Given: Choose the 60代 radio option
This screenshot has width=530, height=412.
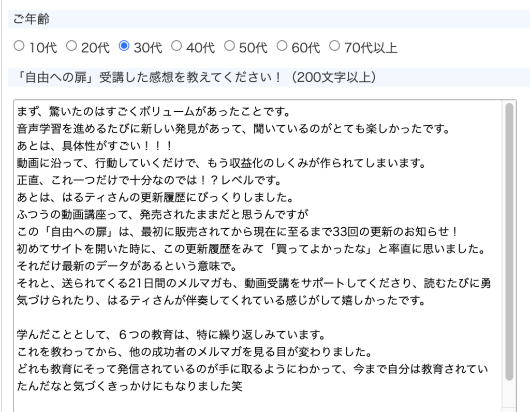Looking at the screenshot, I should point(282,47).
